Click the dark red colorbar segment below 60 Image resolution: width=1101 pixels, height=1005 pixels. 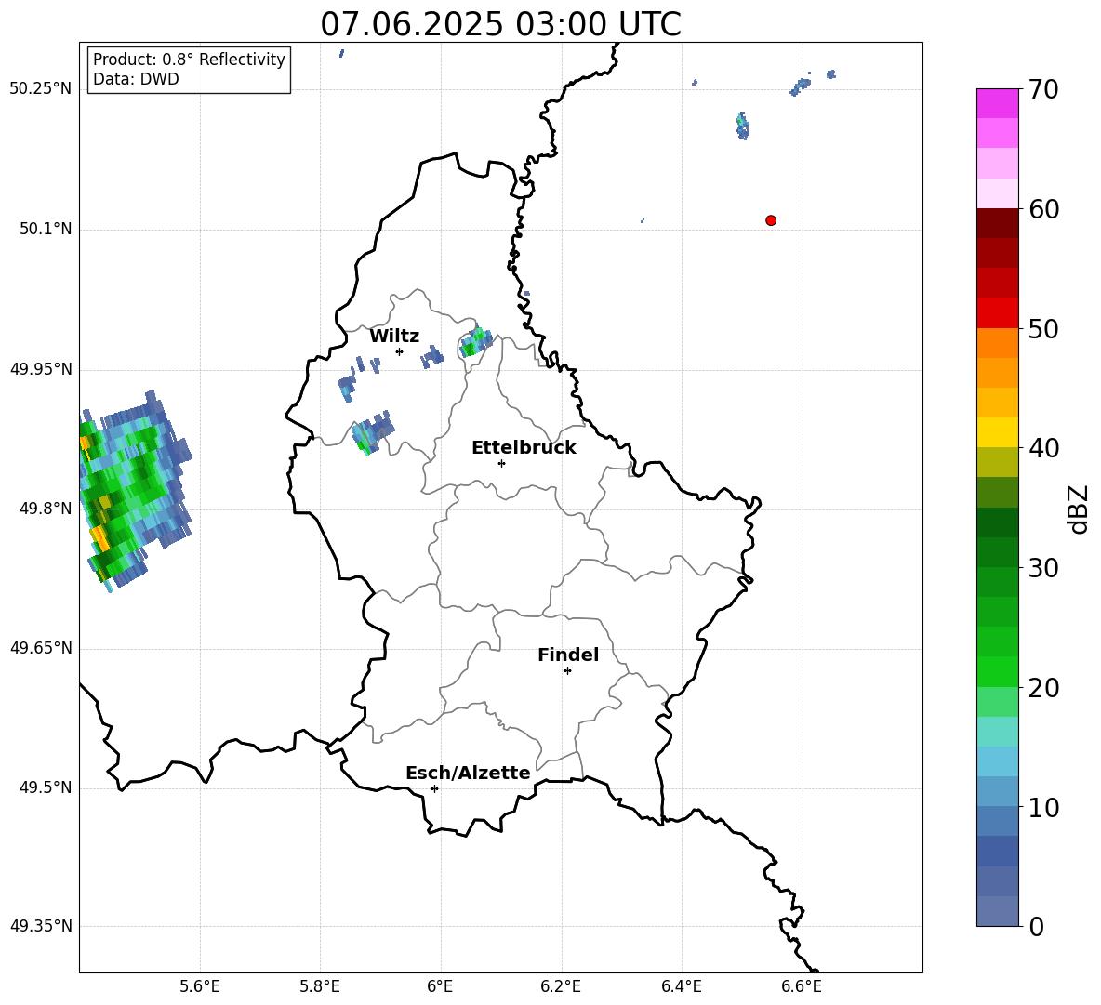tap(998, 223)
